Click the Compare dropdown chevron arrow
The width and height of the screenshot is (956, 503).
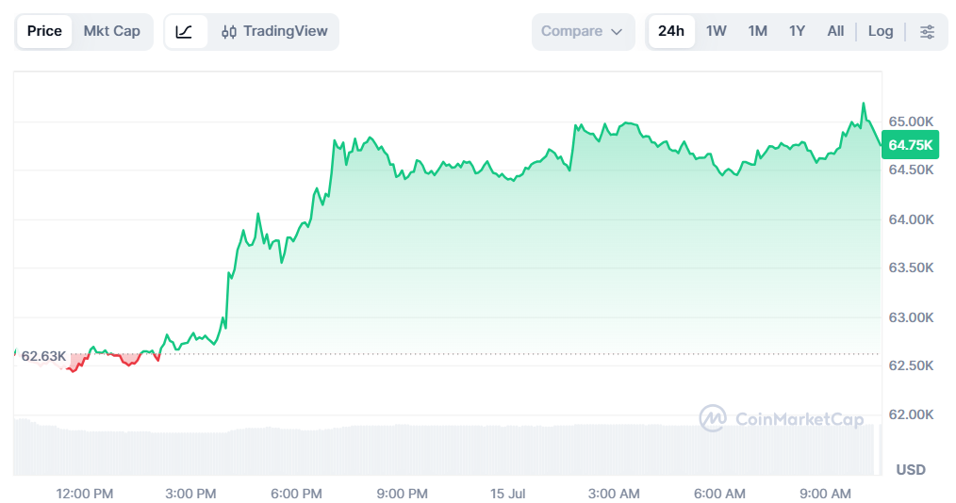pyautogui.click(x=617, y=32)
